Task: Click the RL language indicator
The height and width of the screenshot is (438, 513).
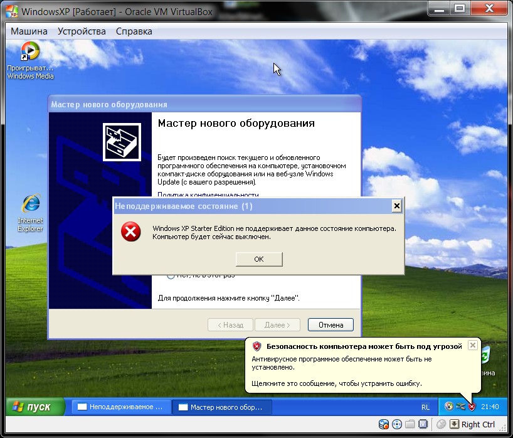Action: pyautogui.click(x=425, y=407)
